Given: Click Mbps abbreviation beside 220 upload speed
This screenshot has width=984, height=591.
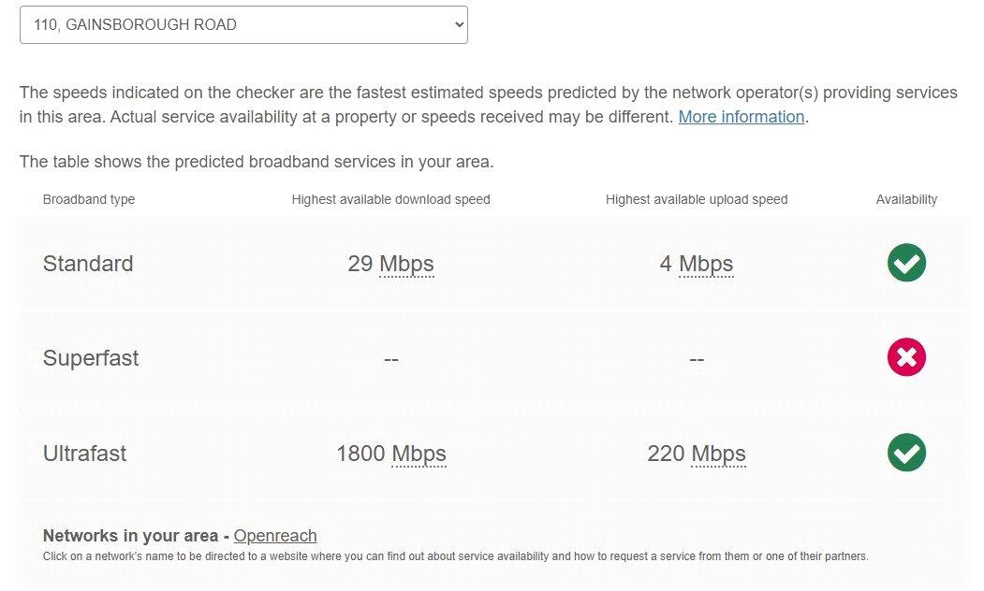Looking at the screenshot, I should click(718, 454).
